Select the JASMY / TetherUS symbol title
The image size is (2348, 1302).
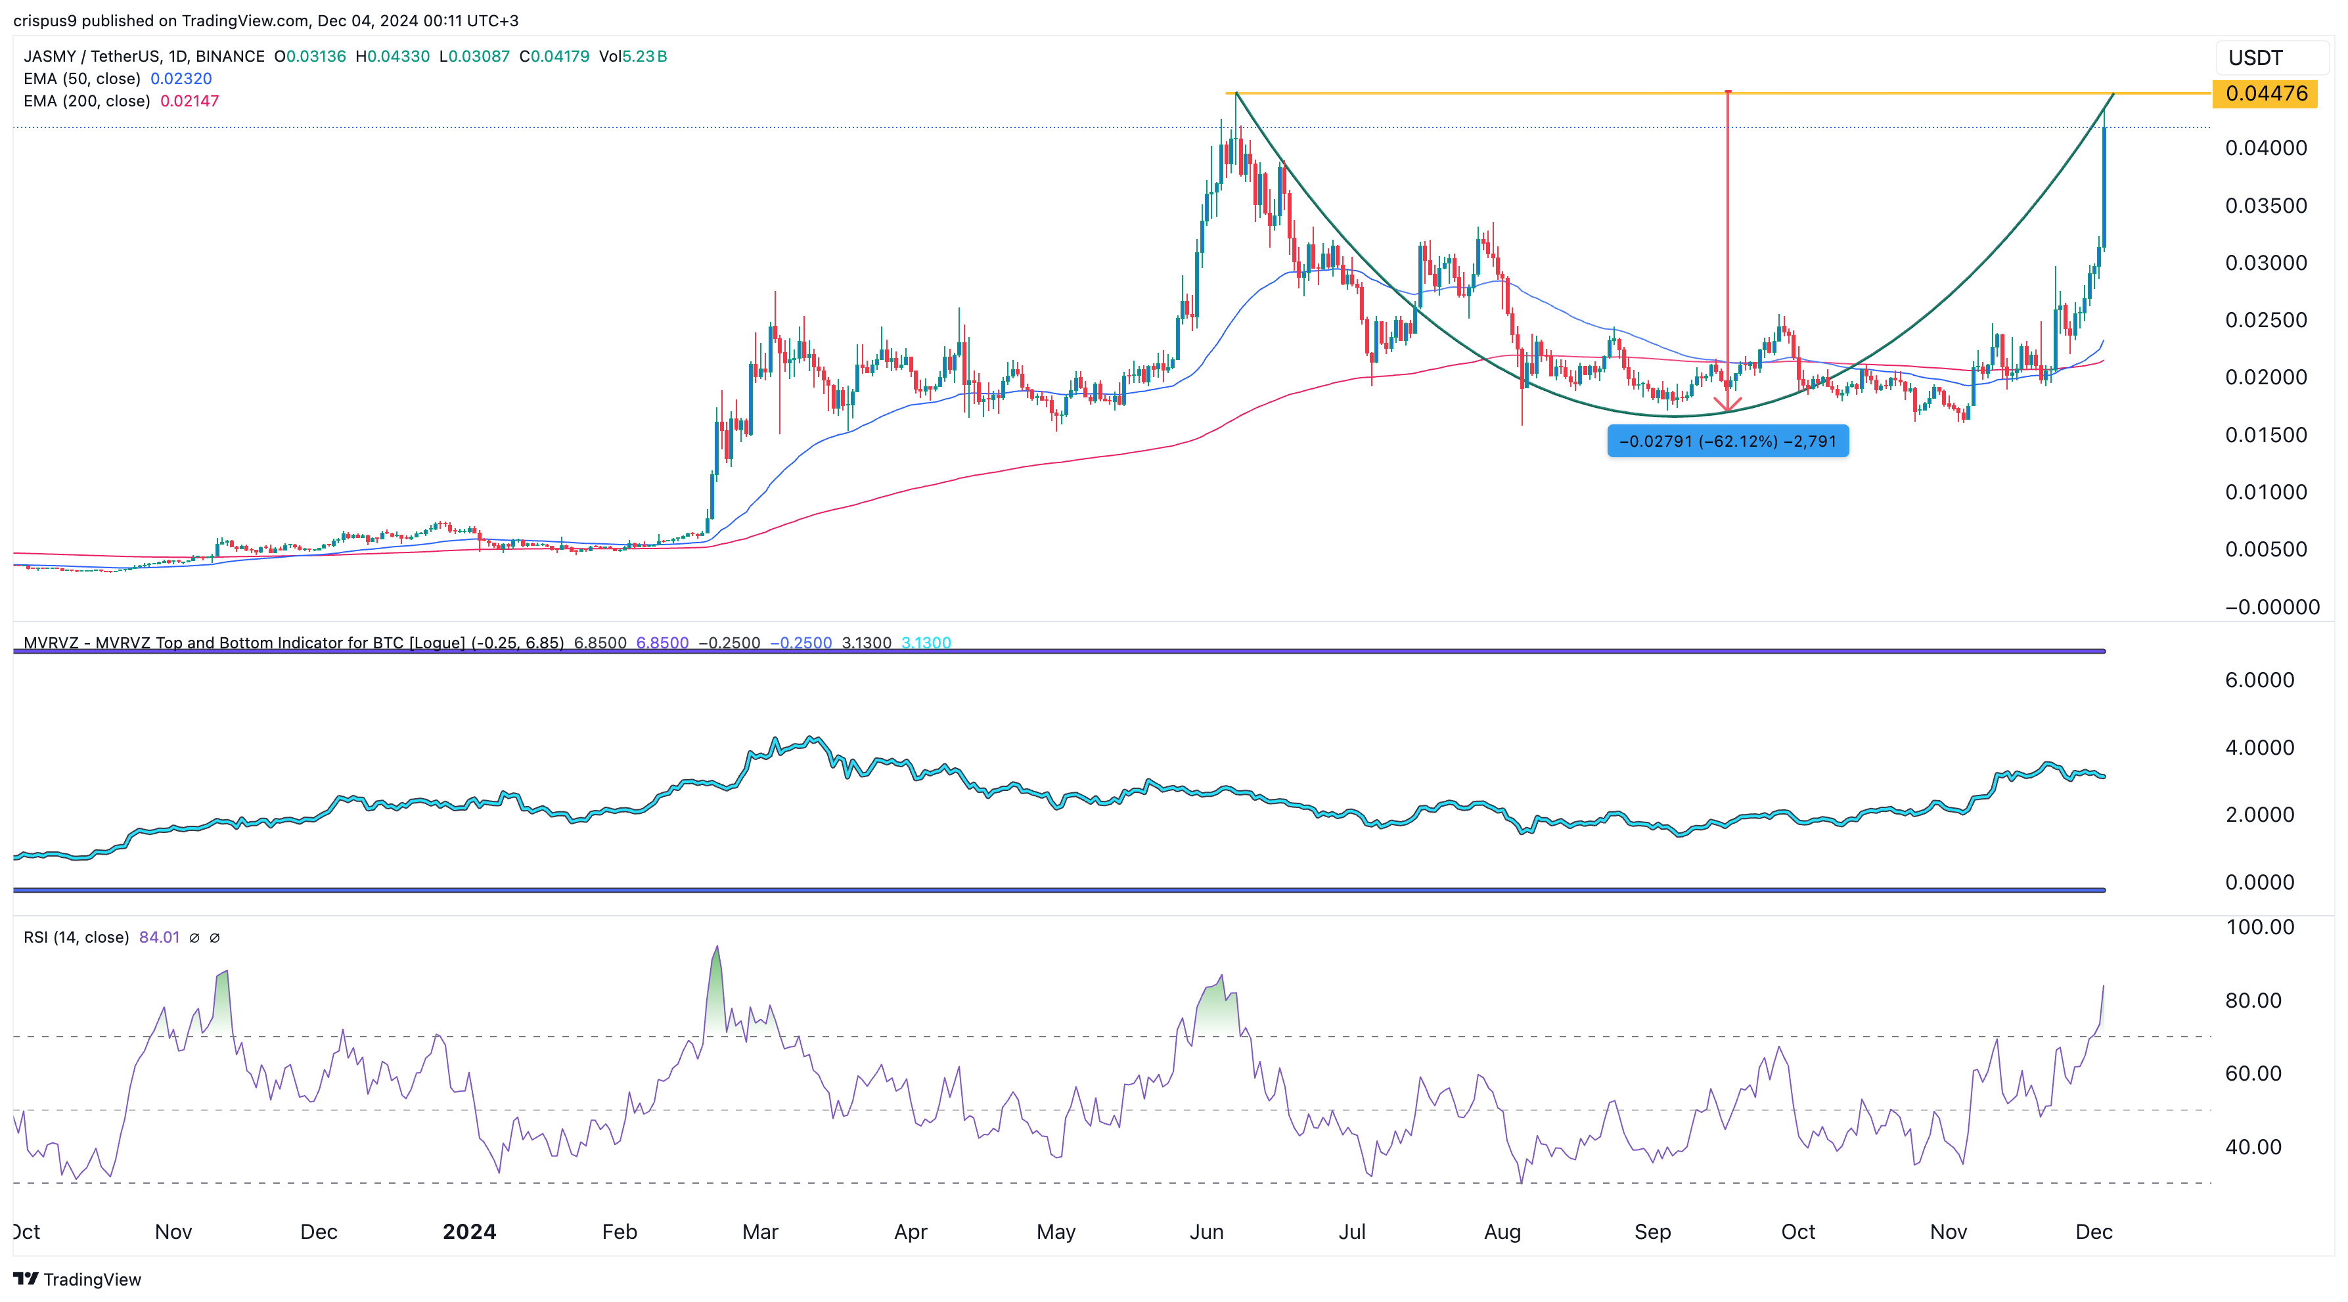coord(144,56)
